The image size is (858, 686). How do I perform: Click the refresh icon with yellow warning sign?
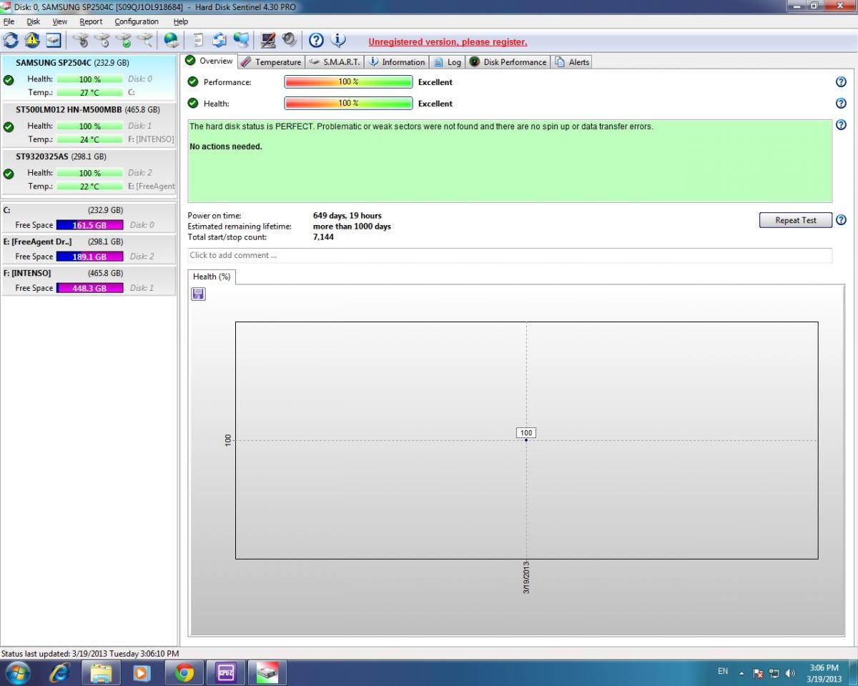pos(32,40)
